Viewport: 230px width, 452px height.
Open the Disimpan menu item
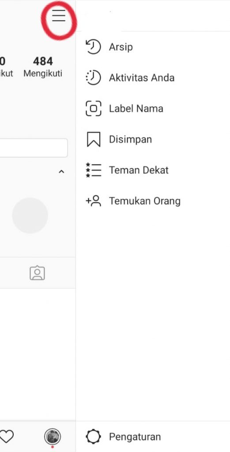pyautogui.click(x=130, y=139)
